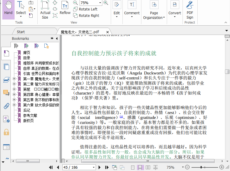Click the zoom out magnifier in ribbon

point(76,3)
